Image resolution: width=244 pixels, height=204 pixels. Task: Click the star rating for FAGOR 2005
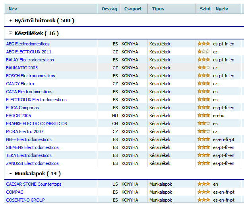pos(204,115)
